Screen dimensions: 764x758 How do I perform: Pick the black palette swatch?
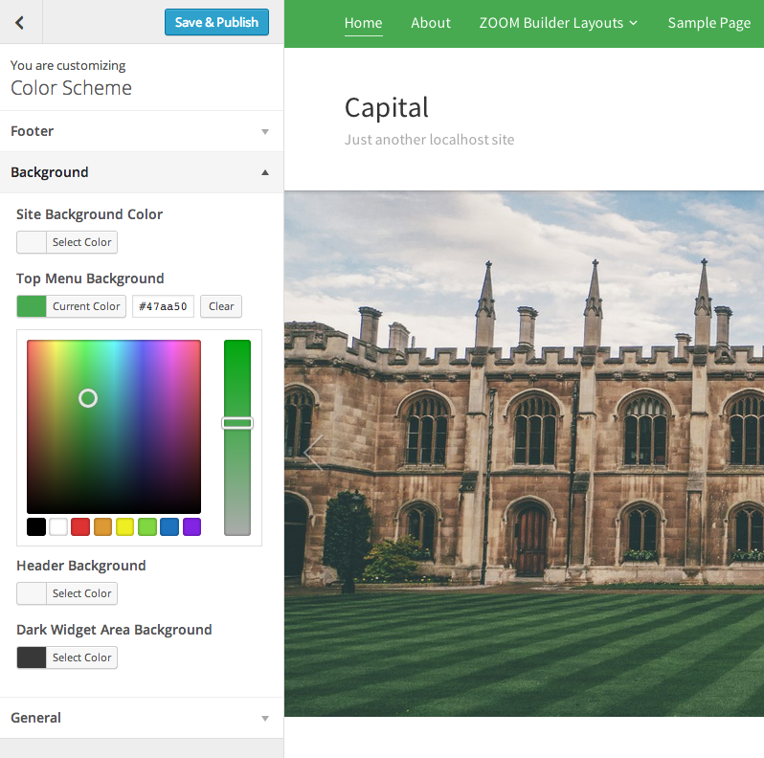[36, 526]
